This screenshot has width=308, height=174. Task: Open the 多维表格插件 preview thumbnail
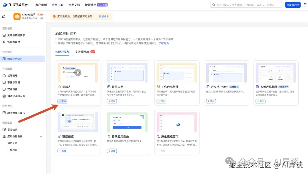coord(276,73)
